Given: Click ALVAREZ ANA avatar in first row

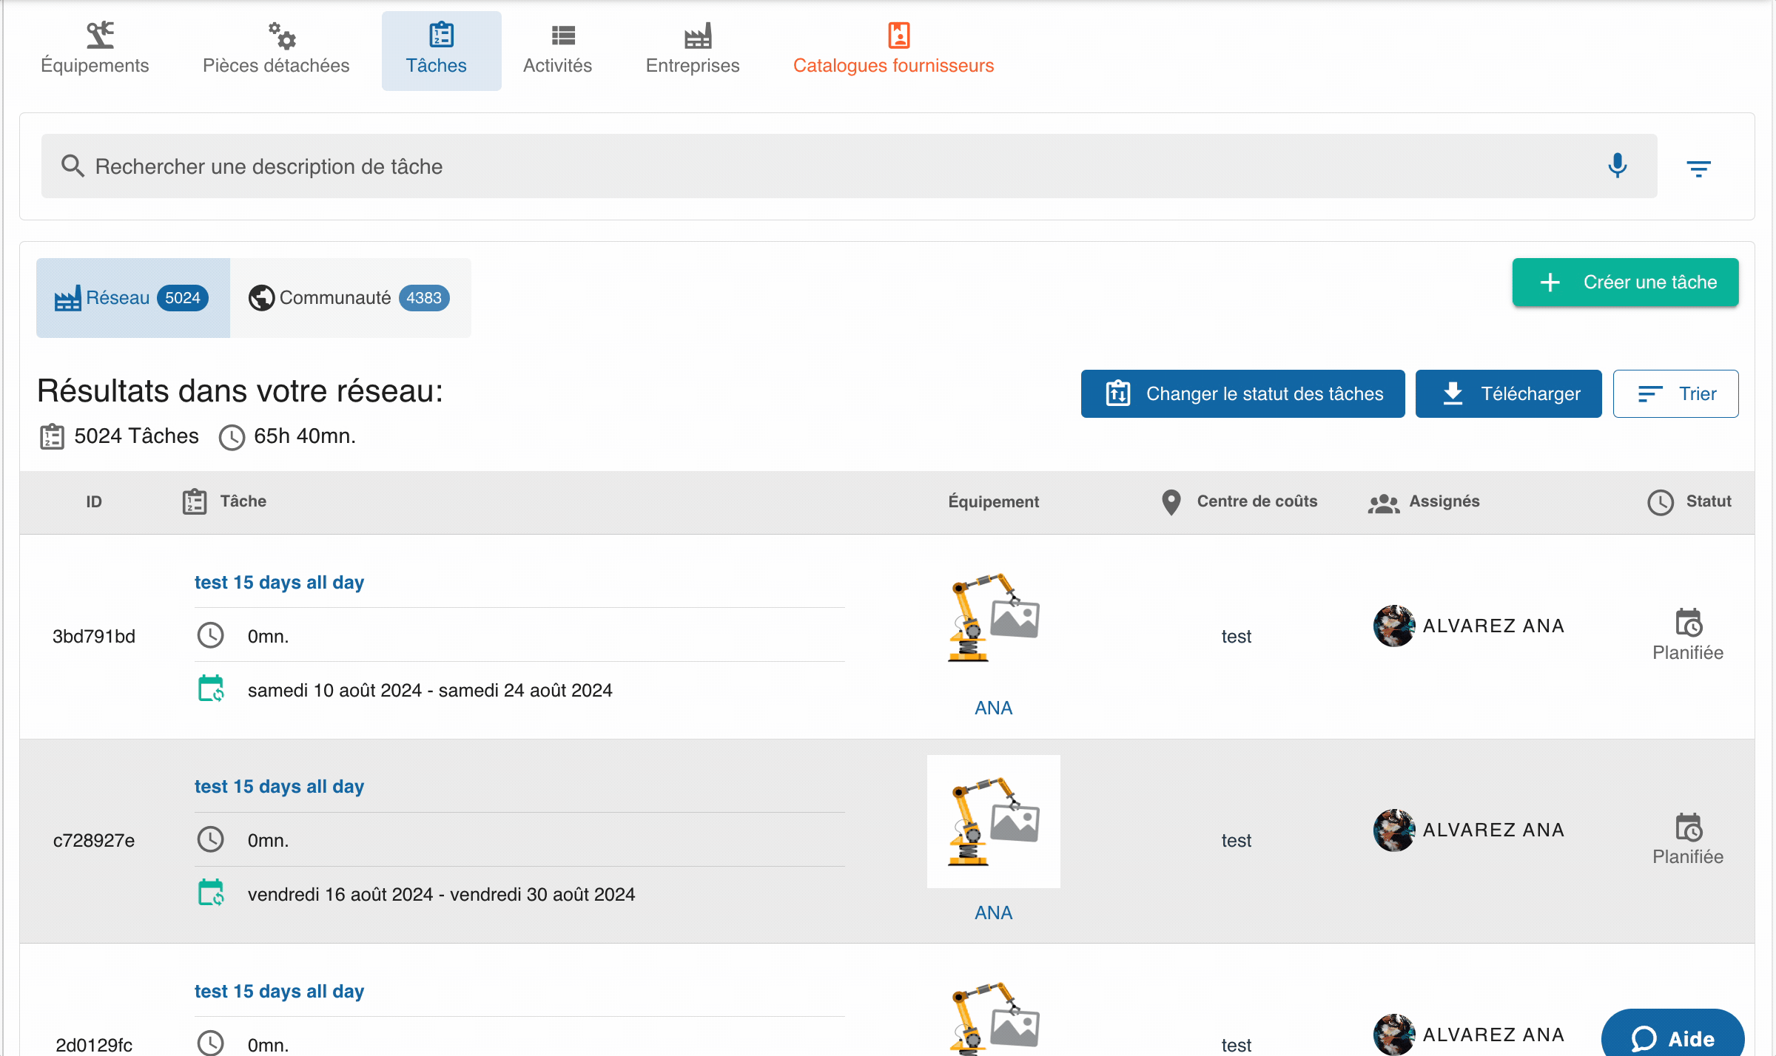Looking at the screenshot, I should (x=1393, y=626).
